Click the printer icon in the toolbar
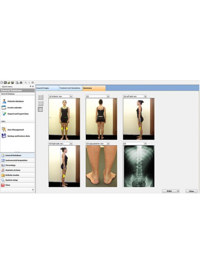This screenshot has width=200, height=274. coord(21,83)
